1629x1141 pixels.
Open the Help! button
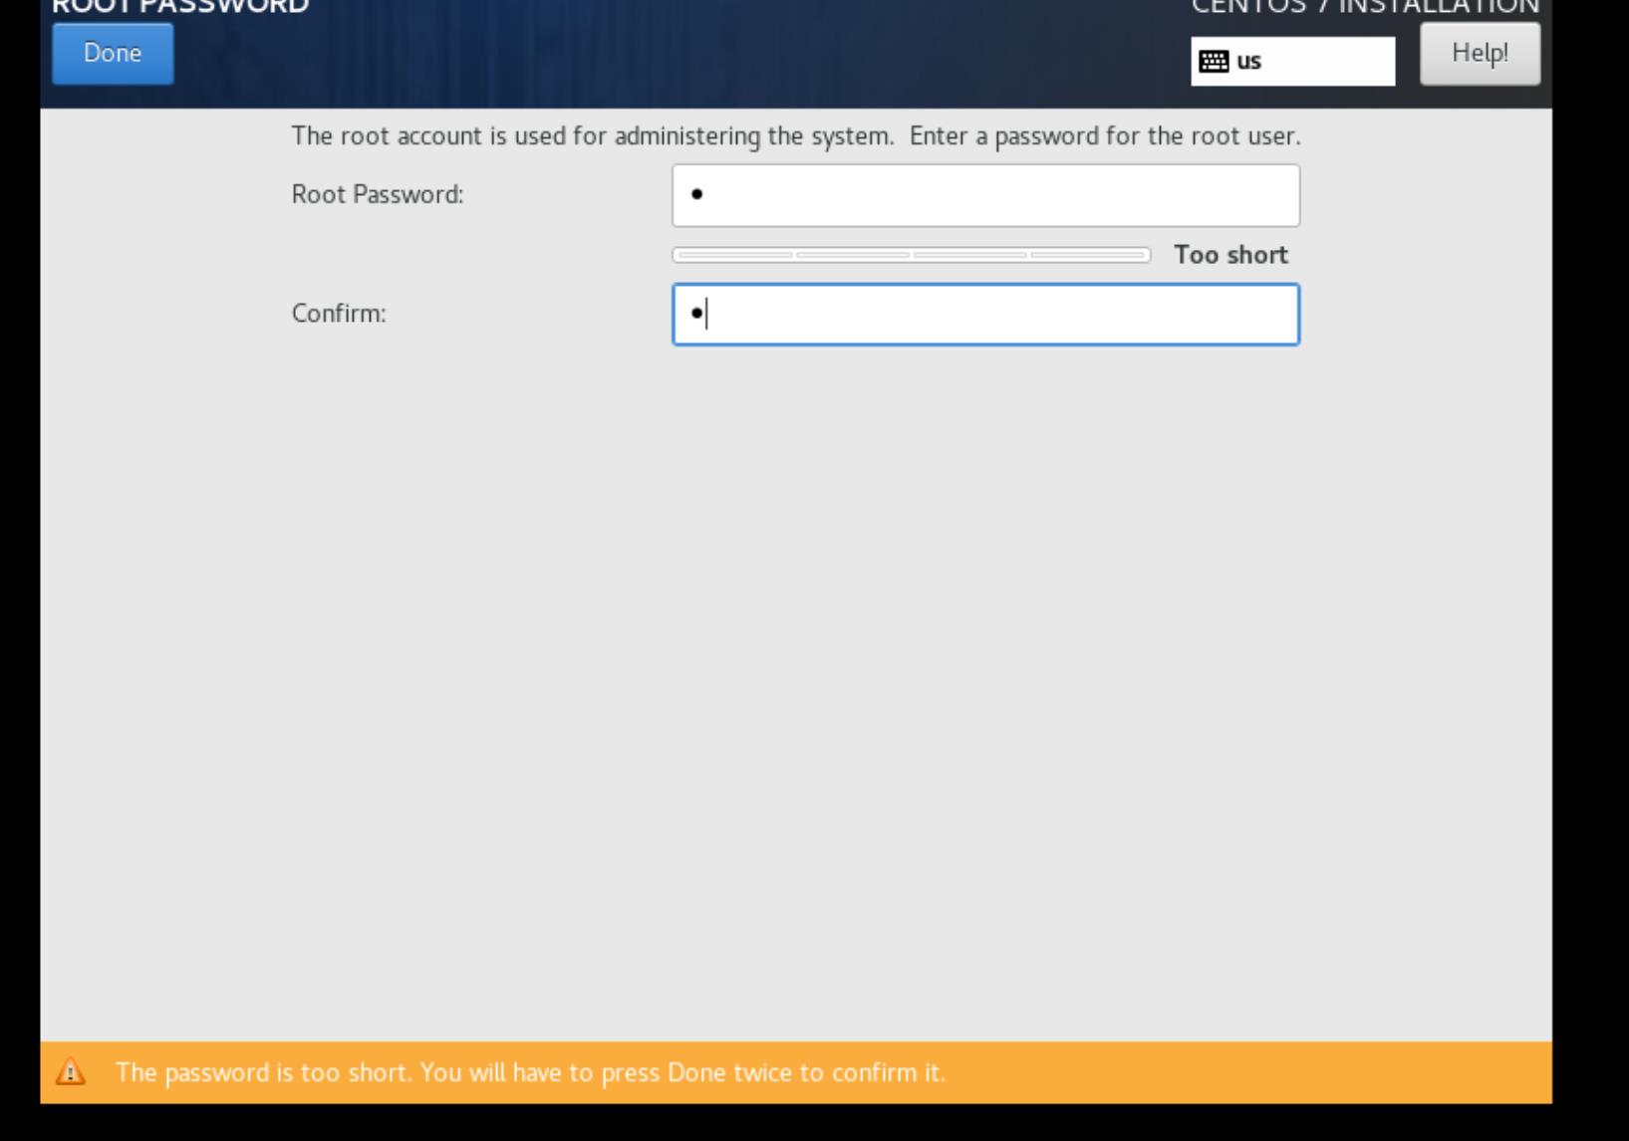(x=1480, y=53)
